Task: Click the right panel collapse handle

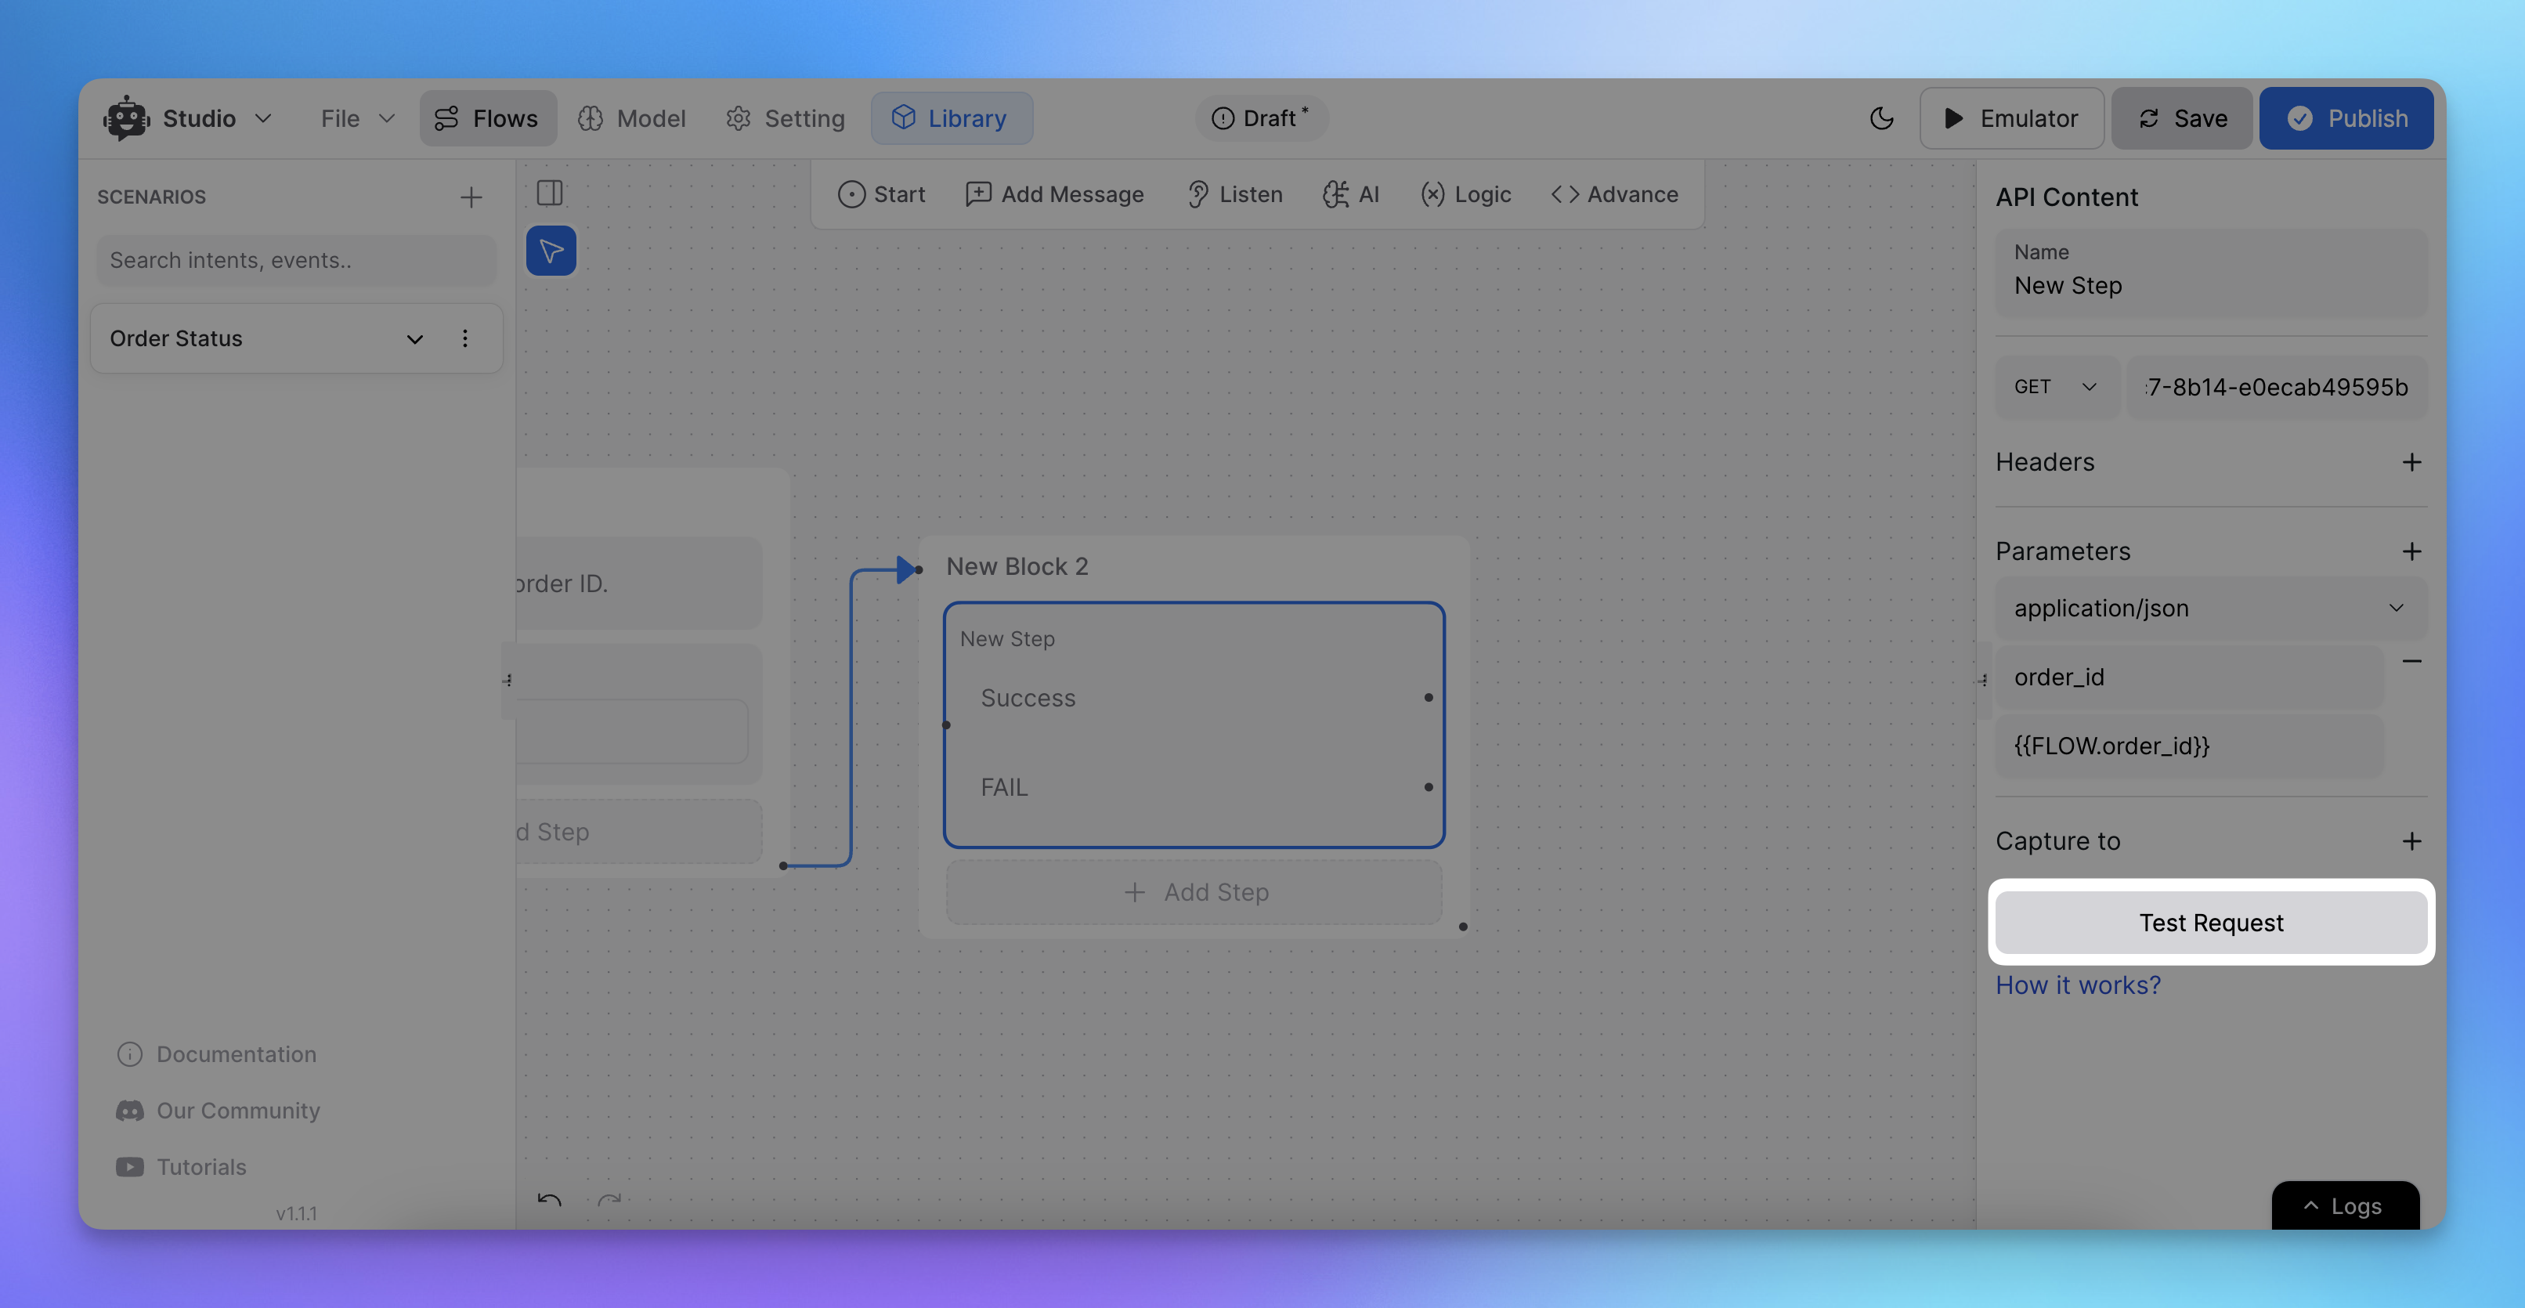Action: point(1983,680)
